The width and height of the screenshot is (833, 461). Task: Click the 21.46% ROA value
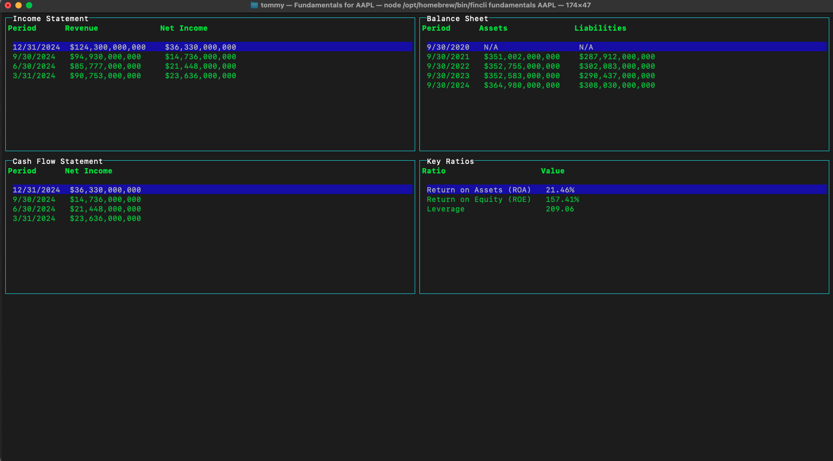[560, 190]
